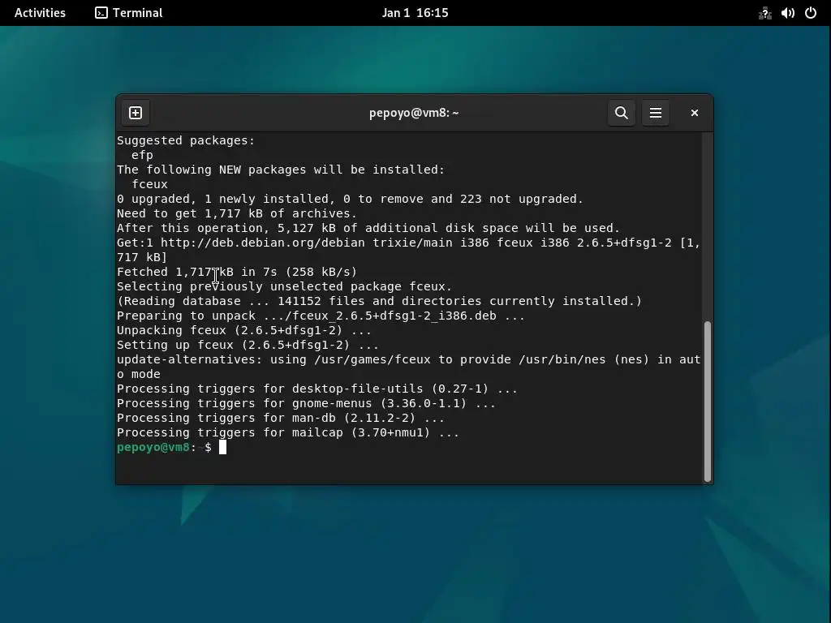Image resolution: width=831 pixels, height=623 pixels.
Task: Click the 'fceux' package name under NEW packages
Action: 149,184
